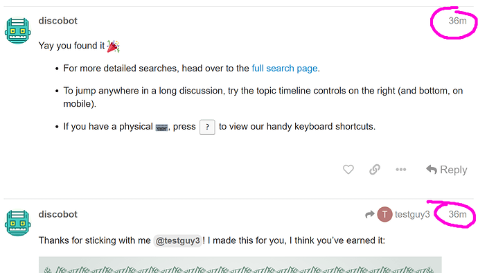Open testguy3 avatar in reply-to header
478x273 pixels.
click(384, 214)
